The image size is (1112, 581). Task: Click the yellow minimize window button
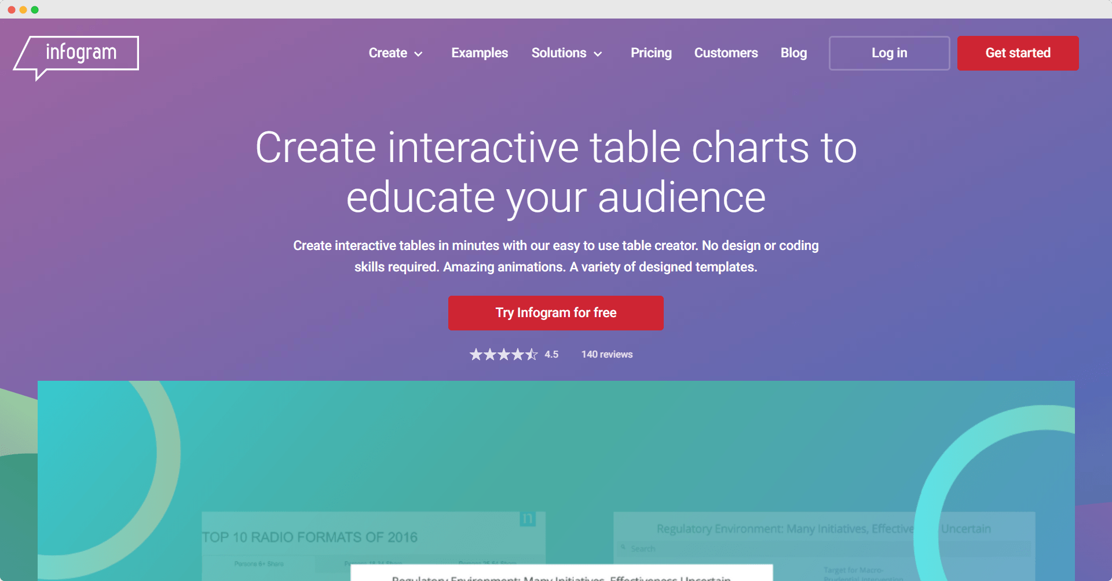23,10
